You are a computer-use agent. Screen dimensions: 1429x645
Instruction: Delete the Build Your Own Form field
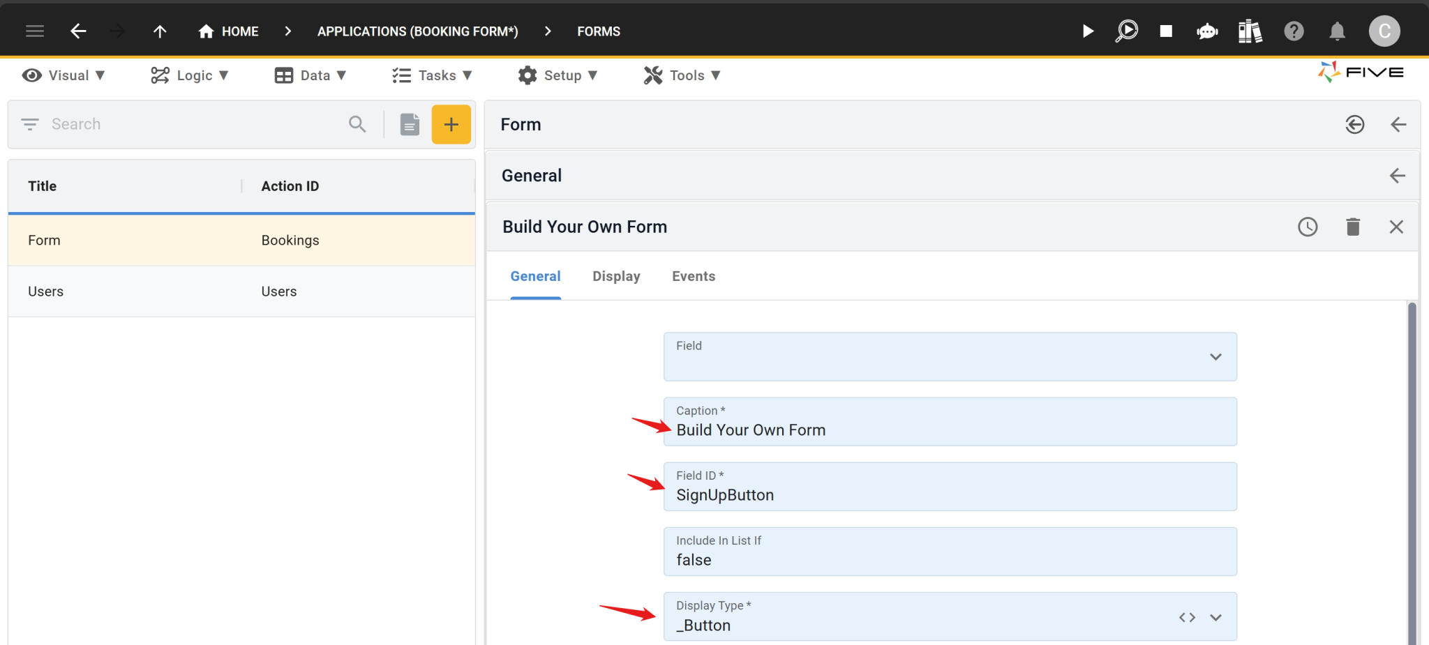click(x=1352, y=227)
